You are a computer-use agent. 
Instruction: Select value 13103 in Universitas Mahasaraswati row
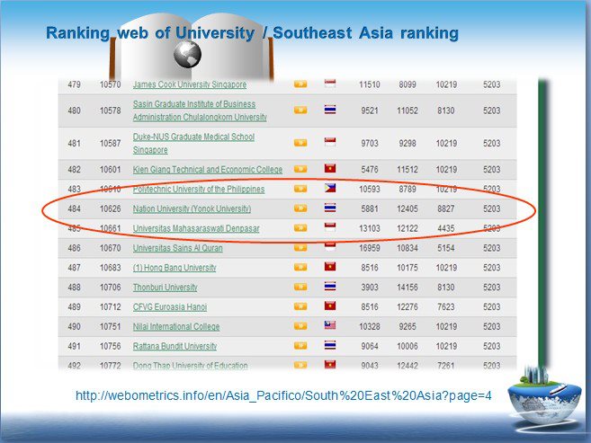click(370, 228)
